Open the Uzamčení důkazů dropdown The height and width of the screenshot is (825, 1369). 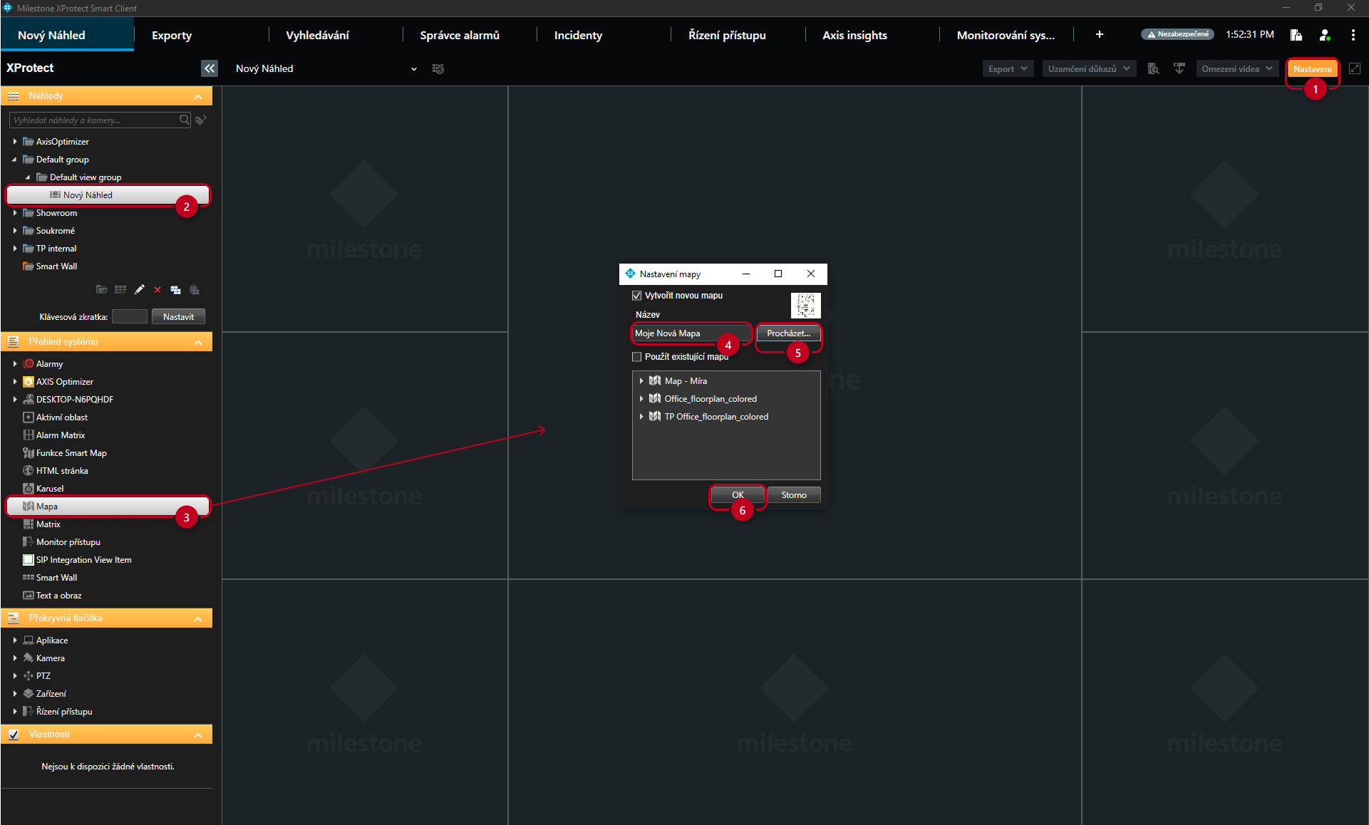(x=1088, y=68)
